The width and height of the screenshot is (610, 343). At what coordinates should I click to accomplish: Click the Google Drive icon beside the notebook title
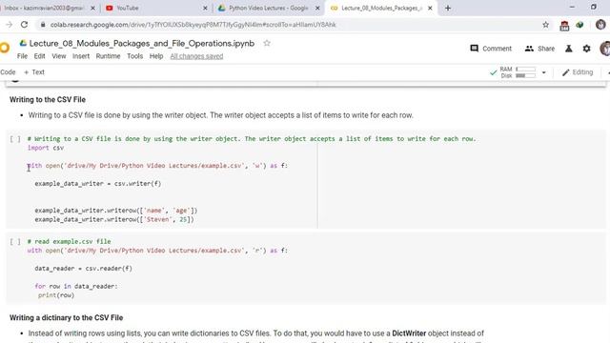[23, 43]
